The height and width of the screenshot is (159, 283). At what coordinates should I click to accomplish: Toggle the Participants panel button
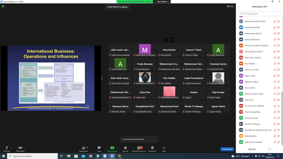click(x=84, y=149)
